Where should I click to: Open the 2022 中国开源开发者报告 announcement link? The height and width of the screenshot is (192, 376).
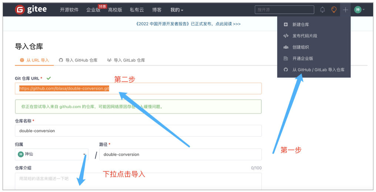click(x=188, y=24)
